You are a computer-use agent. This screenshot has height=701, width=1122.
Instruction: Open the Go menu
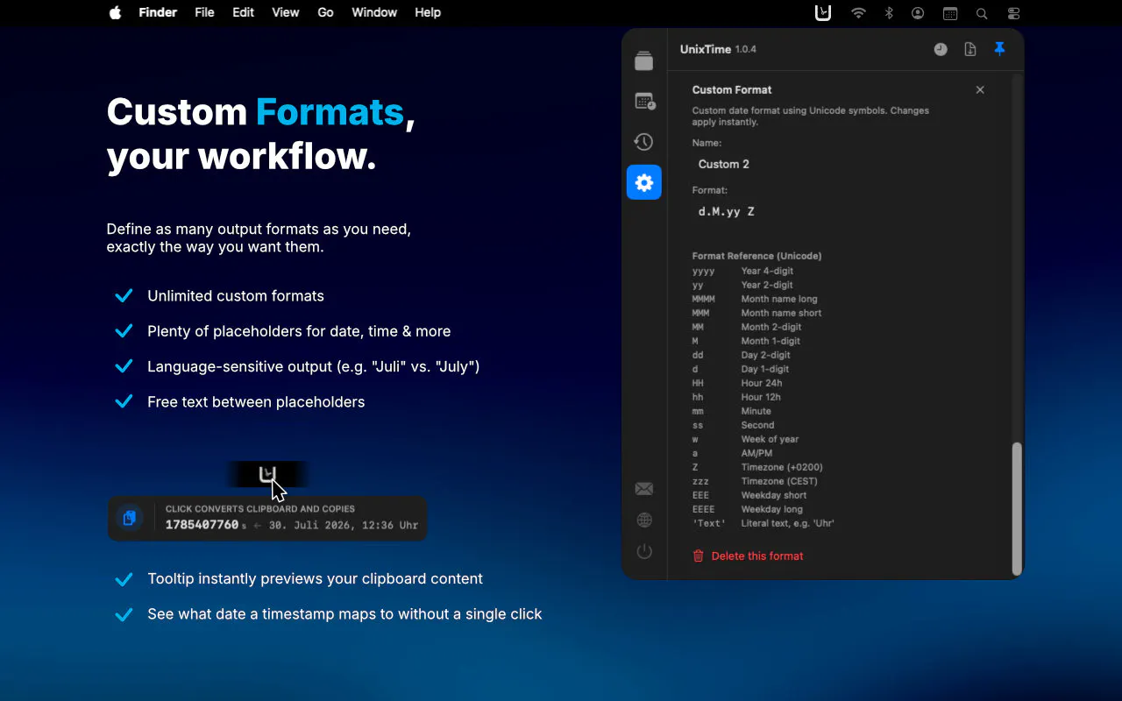click(x=325, y=12)
